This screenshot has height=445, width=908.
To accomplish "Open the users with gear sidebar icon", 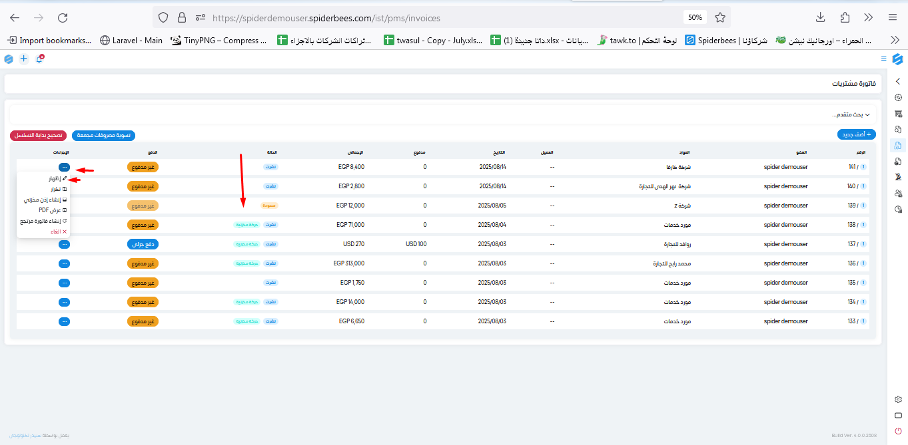I will point(898,193).
